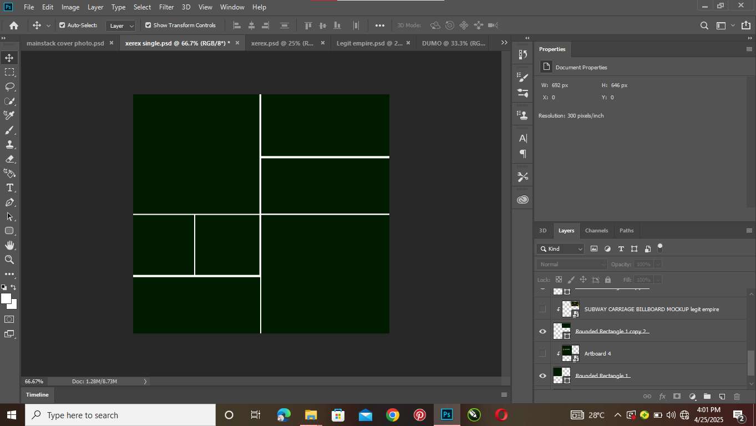Viewport: 756px width, 426px height.
Task: Switch to the Paths tab
Action: (626, 231)
